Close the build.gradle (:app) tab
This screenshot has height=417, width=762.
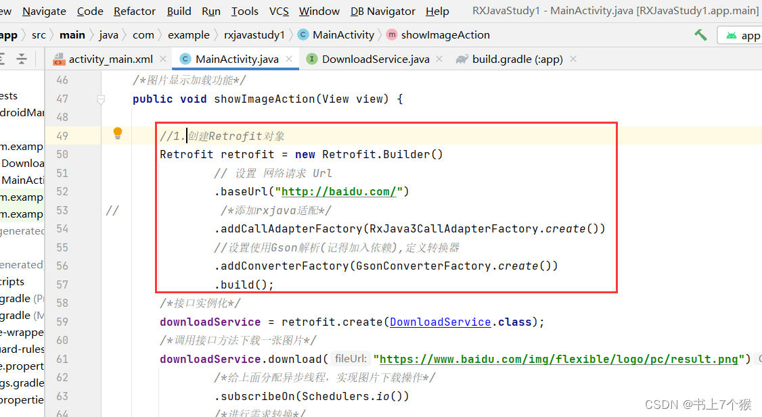point(573,59)
